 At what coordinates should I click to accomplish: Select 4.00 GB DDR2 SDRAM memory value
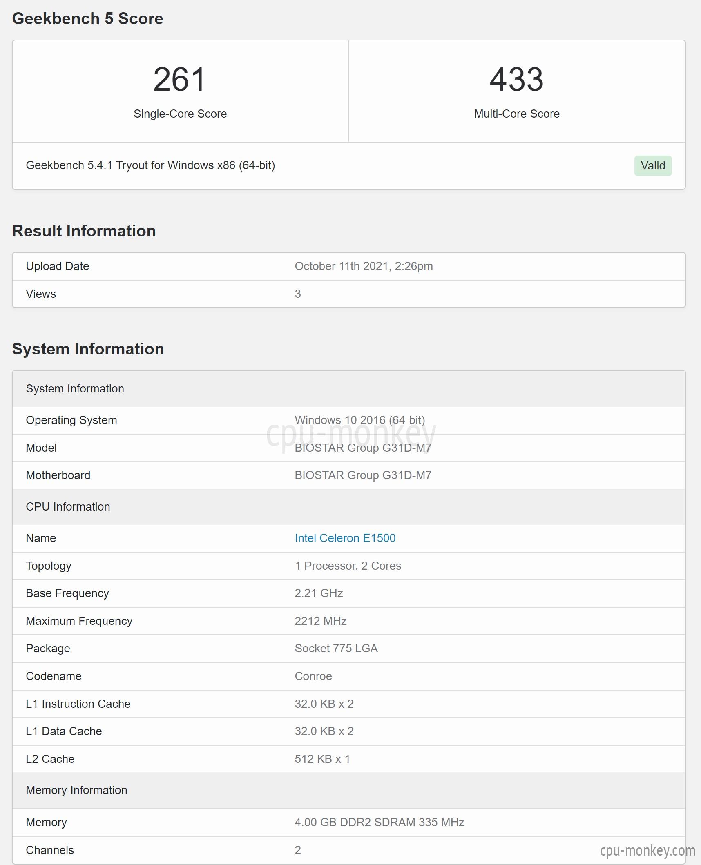[380, 822]
